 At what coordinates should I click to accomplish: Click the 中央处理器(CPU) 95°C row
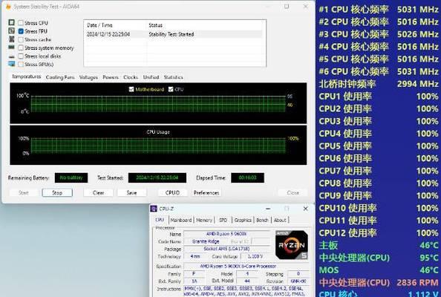click(x=379, y=258)
